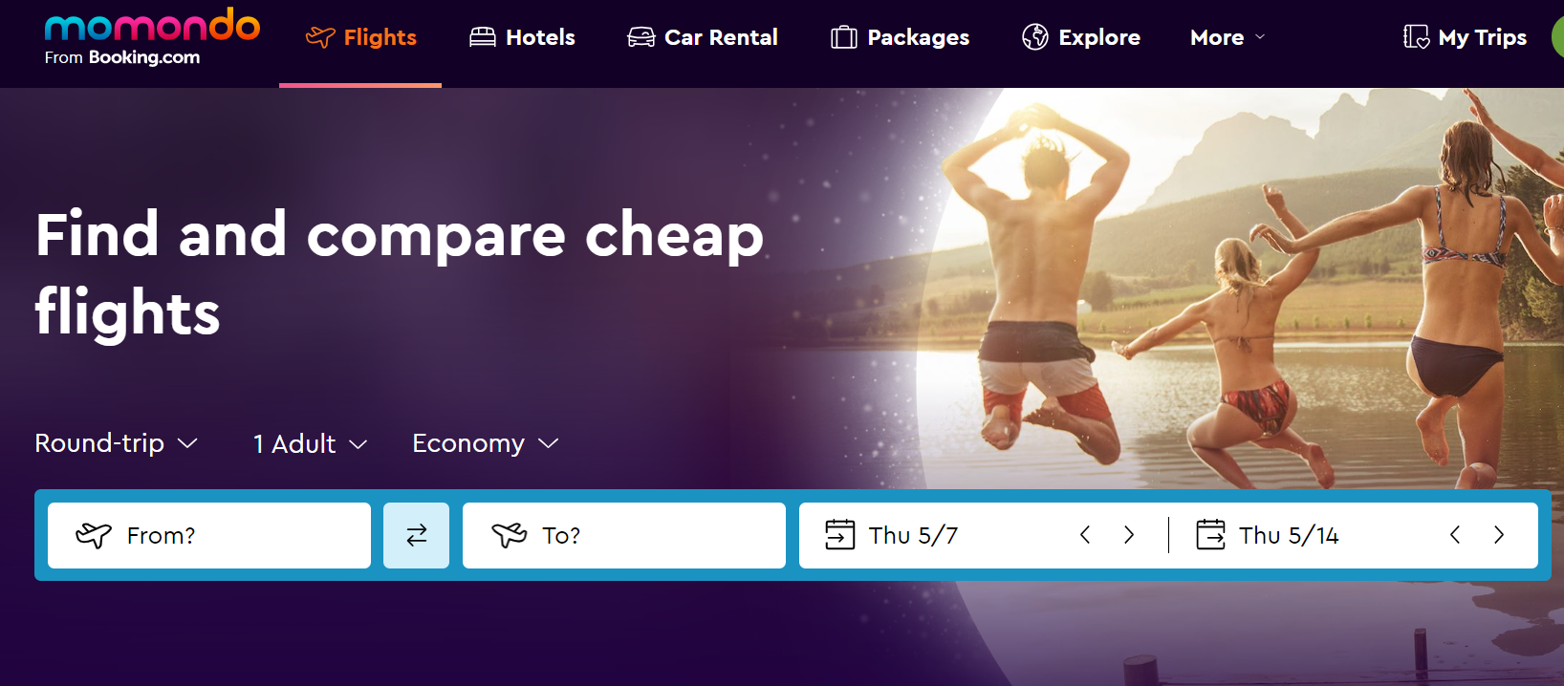Open the Explore section

(x=1081, y=37)
